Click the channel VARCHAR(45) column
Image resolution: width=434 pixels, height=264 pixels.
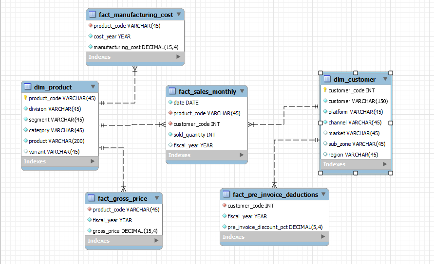(x=356, y=123)
